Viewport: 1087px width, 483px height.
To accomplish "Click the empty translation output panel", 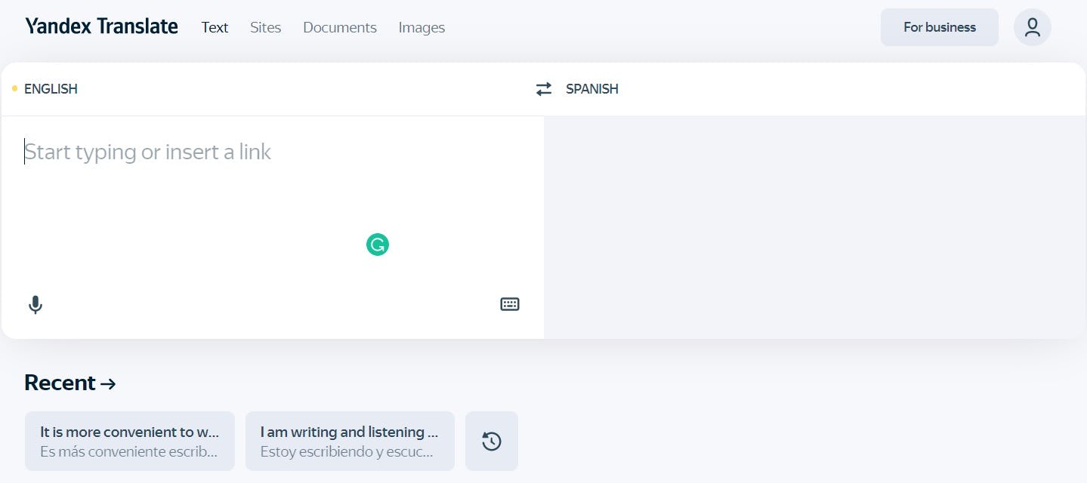I will click(814, 226).
